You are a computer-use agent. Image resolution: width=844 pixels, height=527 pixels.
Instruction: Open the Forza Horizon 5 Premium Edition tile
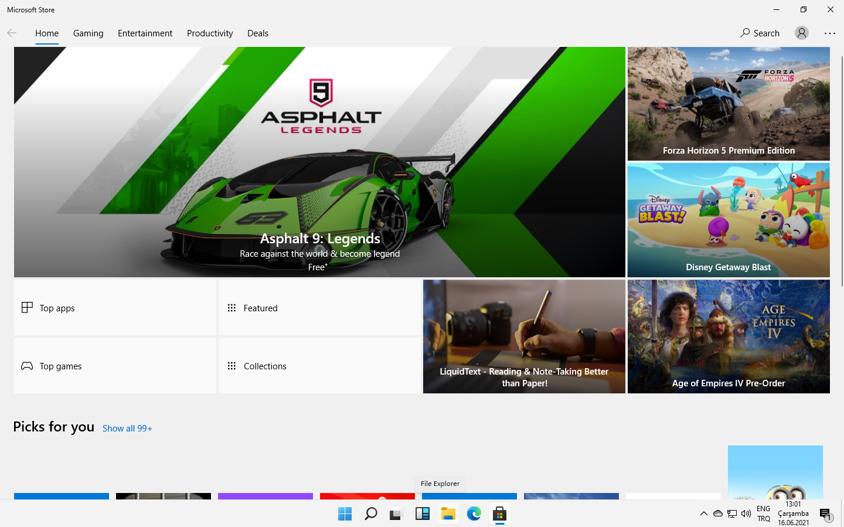(729, 104)
